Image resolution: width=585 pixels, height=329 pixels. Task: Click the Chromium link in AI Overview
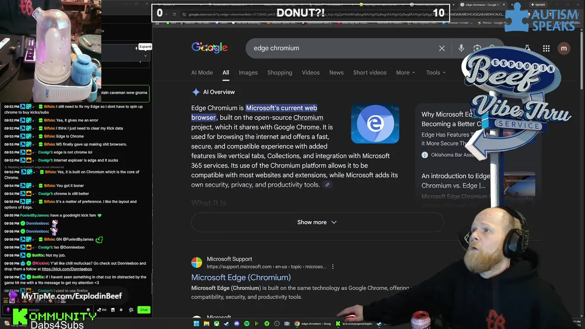pyautogui.click(x=308, y=117)
